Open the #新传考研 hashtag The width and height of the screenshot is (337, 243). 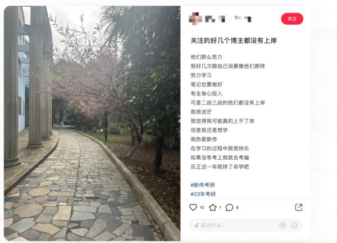tap(203, 185)
